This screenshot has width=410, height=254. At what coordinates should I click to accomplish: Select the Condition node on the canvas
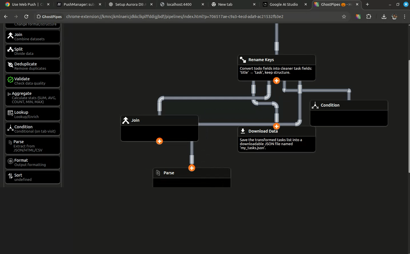(349, 113)
